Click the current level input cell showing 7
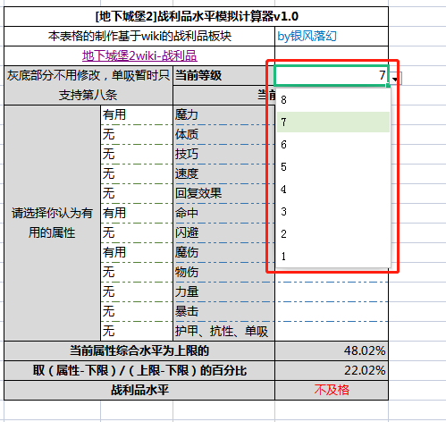Image resolution: width=446 pixels, height=422 pixels. (x=332, y=75)
